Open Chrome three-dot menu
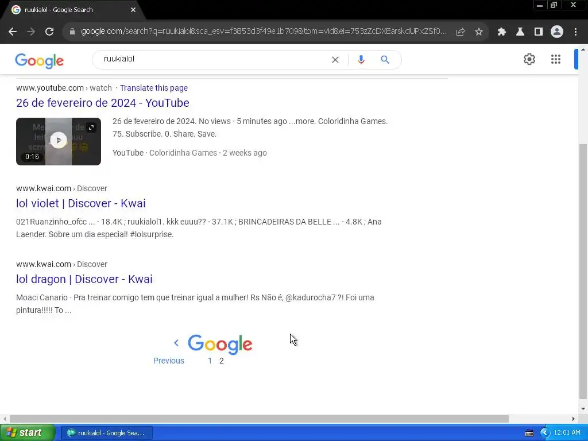Screen dimensions: 588x441 pyautogui.click(x=575, y=32)
